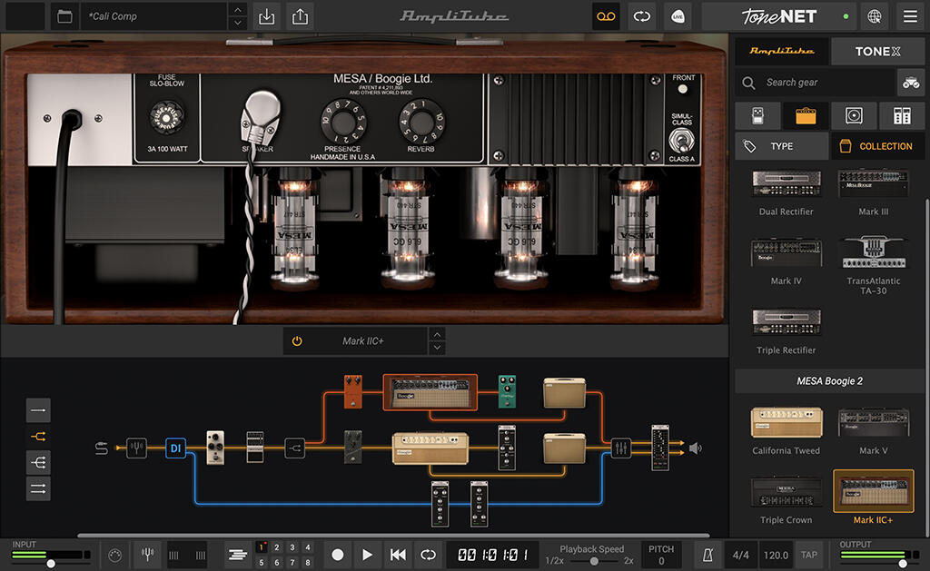Click the metronome icon

707,554
